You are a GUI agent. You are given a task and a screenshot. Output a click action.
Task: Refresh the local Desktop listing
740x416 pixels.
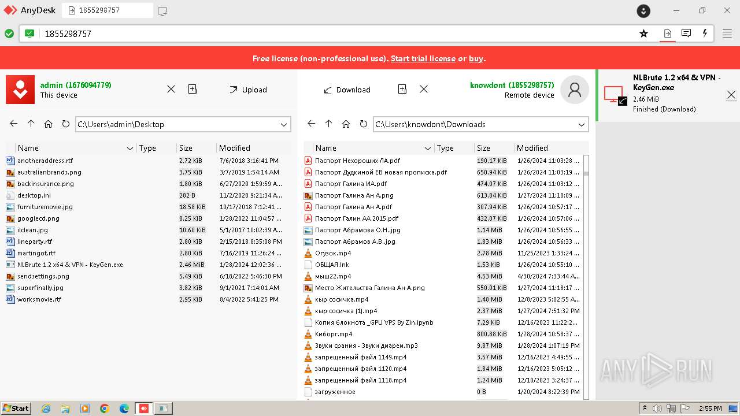pyautogui.click(x=65, y=124)
